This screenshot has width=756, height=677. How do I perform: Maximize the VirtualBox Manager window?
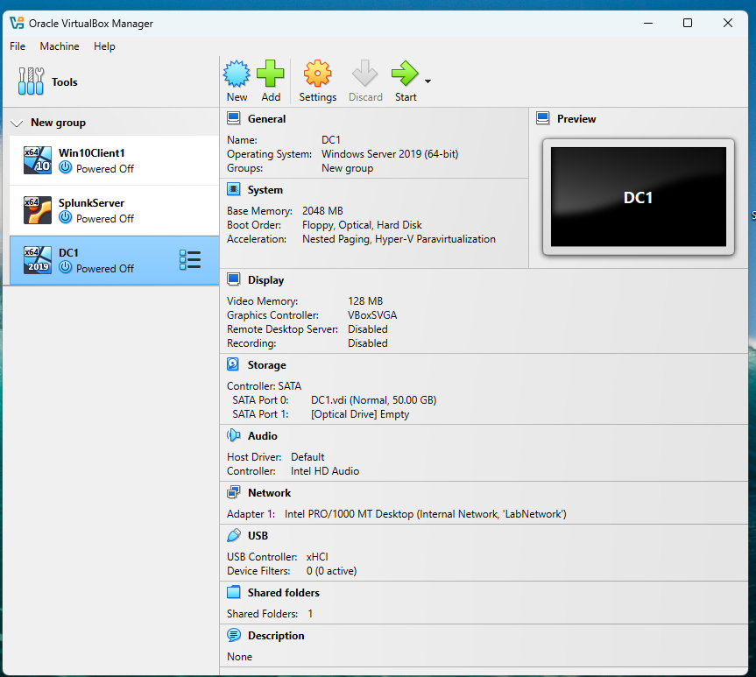tap(688, 23)
